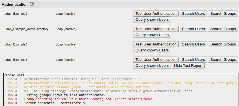Open the Authentication help question-mark icon

[x=32, y=4]
